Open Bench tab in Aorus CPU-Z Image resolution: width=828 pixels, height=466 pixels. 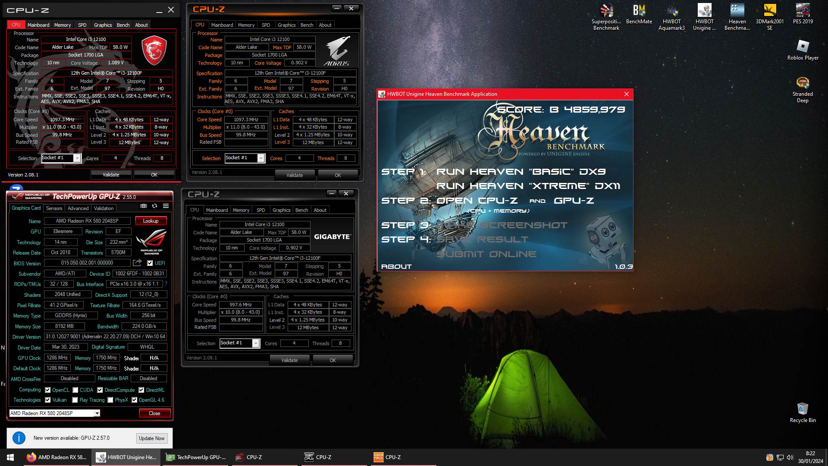[x=307, y=25]
